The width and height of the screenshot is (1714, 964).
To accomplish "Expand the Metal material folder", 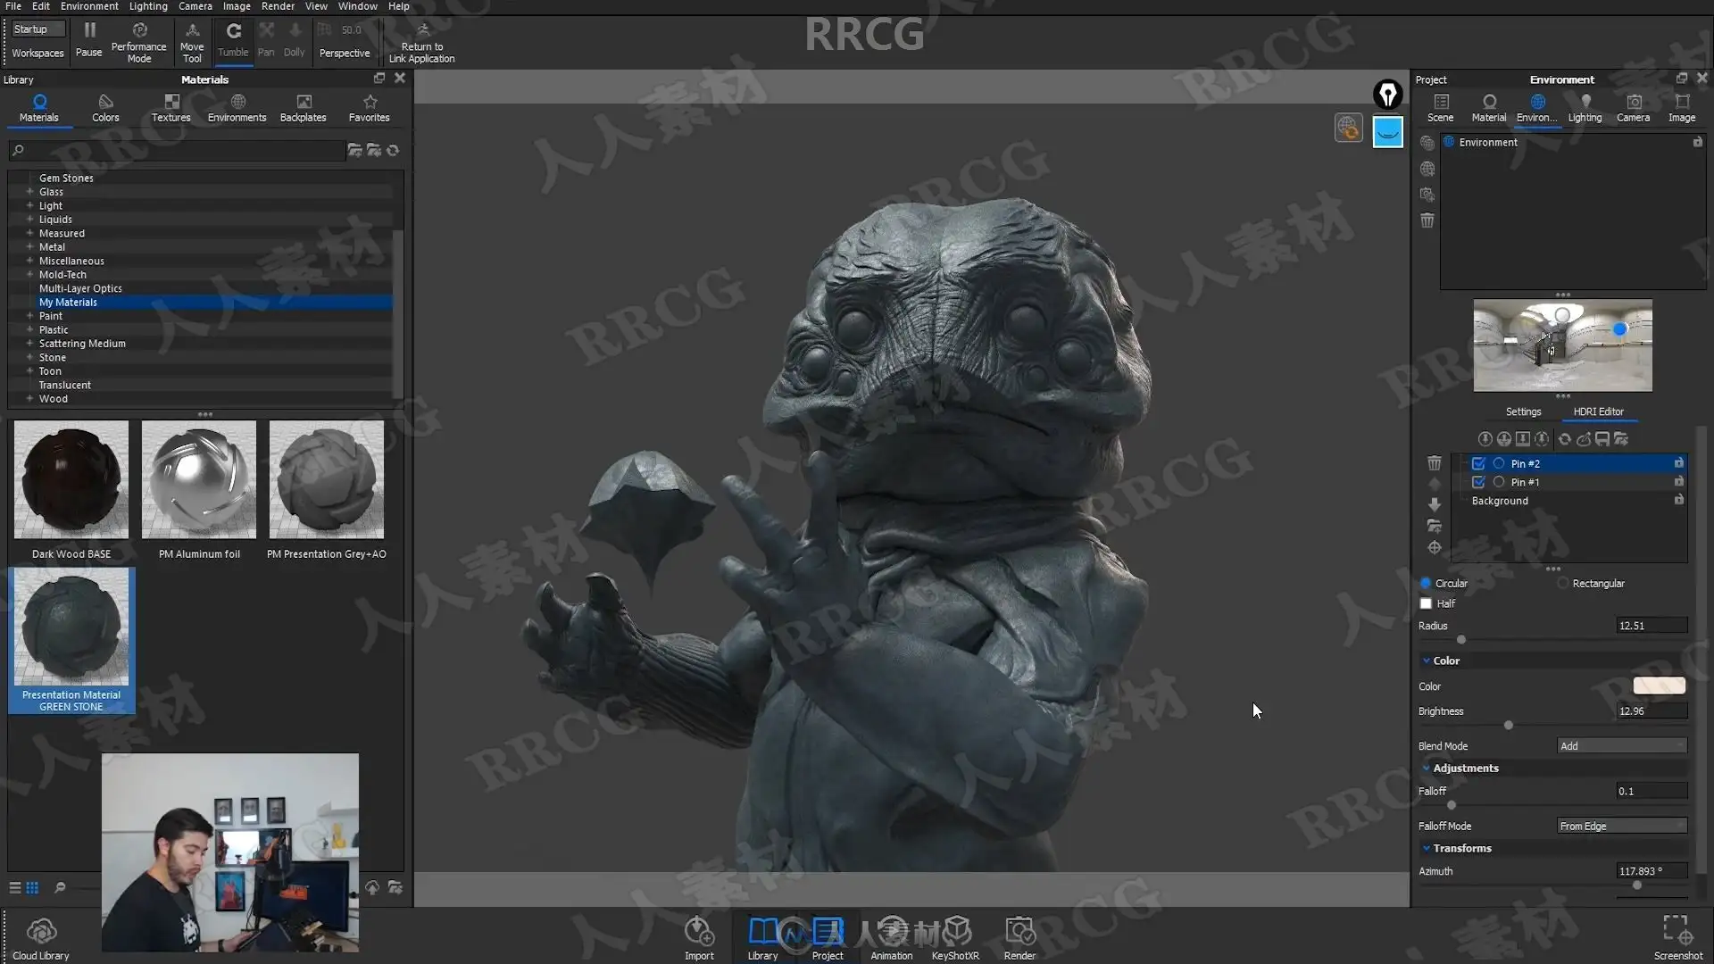I will click(29, 247).
